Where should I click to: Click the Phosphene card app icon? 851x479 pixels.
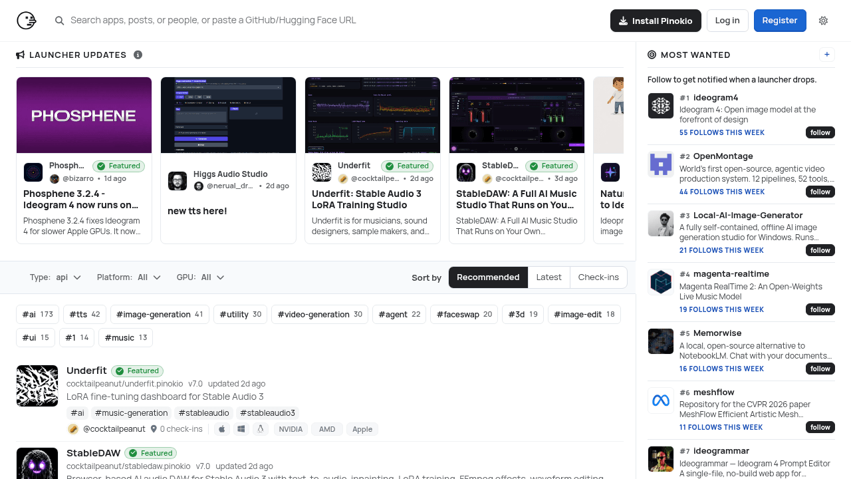[x=33, y=172]
